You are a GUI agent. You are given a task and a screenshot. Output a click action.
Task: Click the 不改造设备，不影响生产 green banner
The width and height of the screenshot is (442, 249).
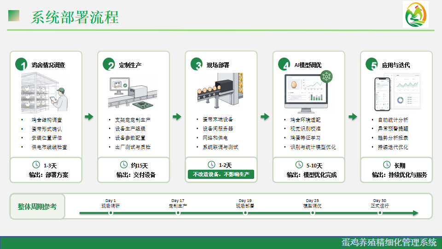(221, 174)
